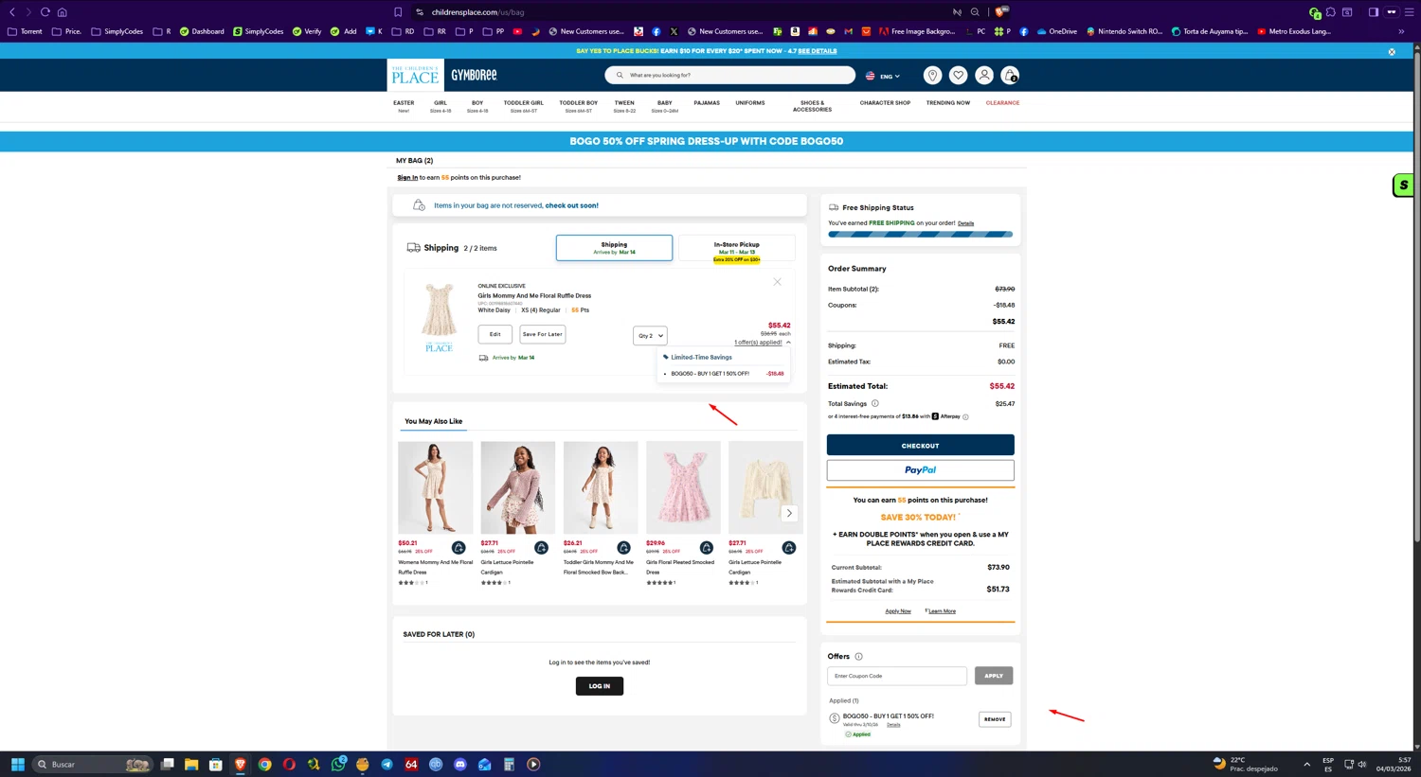Viewport: 1421px width, 777px height.
Task: Click the check out soon! link
Action: pos(571,205)
